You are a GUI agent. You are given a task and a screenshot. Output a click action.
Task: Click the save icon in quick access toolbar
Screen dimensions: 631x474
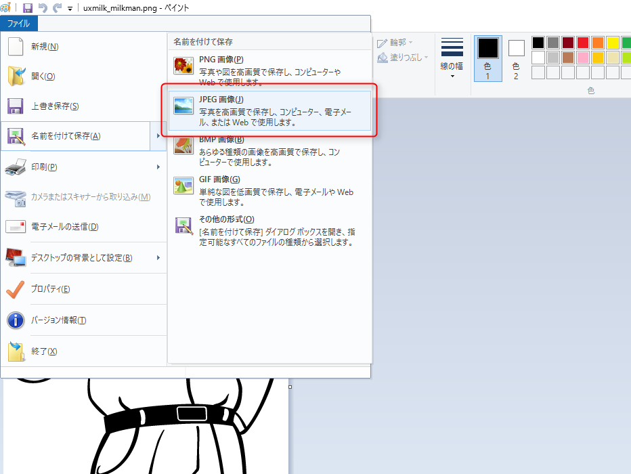pos(28,8)
